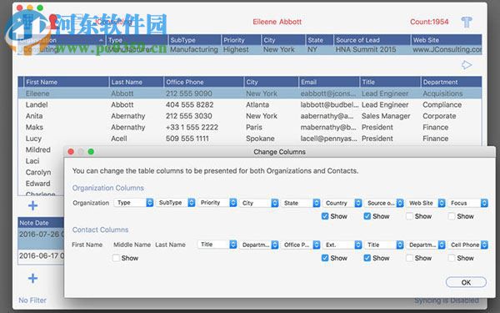The height and width of the screenshot is (313, 500).
Task: Sort contacts by Office Phone header
Action: [x=204, y=82]
